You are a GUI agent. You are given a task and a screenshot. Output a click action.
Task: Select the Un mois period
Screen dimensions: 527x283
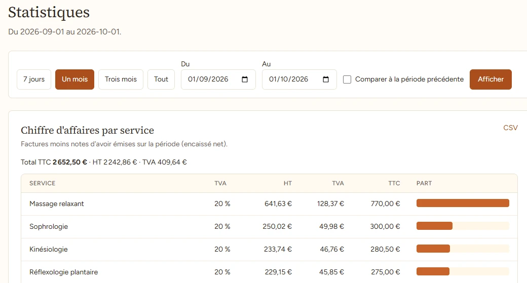(74, 79)
